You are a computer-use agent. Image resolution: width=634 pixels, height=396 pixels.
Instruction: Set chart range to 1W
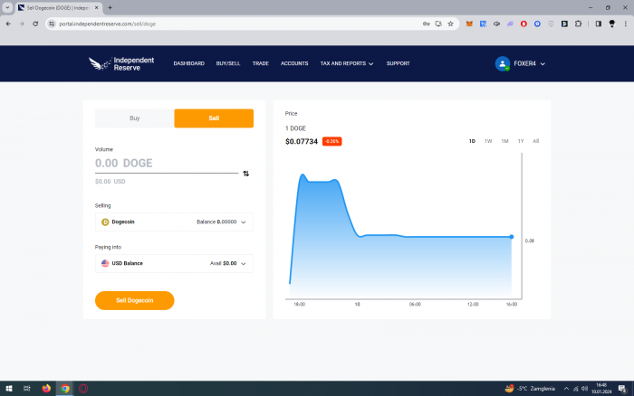click(488, 141)
